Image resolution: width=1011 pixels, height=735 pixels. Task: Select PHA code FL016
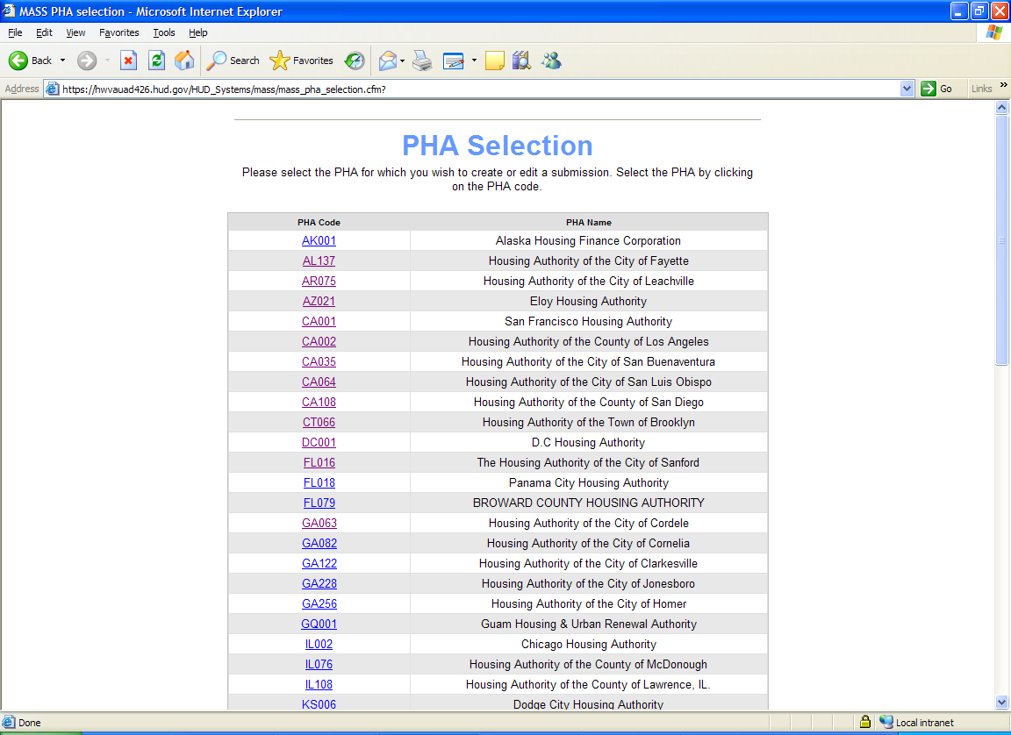tap(319, 462)
